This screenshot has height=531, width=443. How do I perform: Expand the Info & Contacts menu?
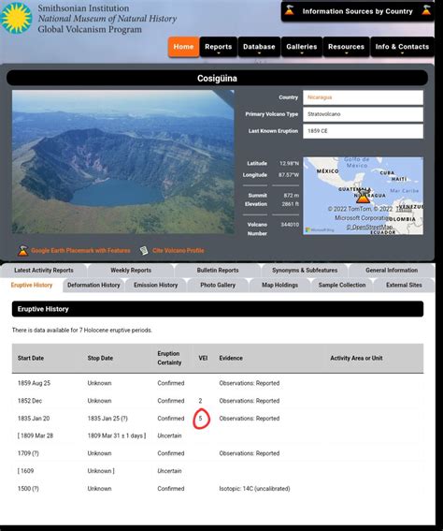402,47
